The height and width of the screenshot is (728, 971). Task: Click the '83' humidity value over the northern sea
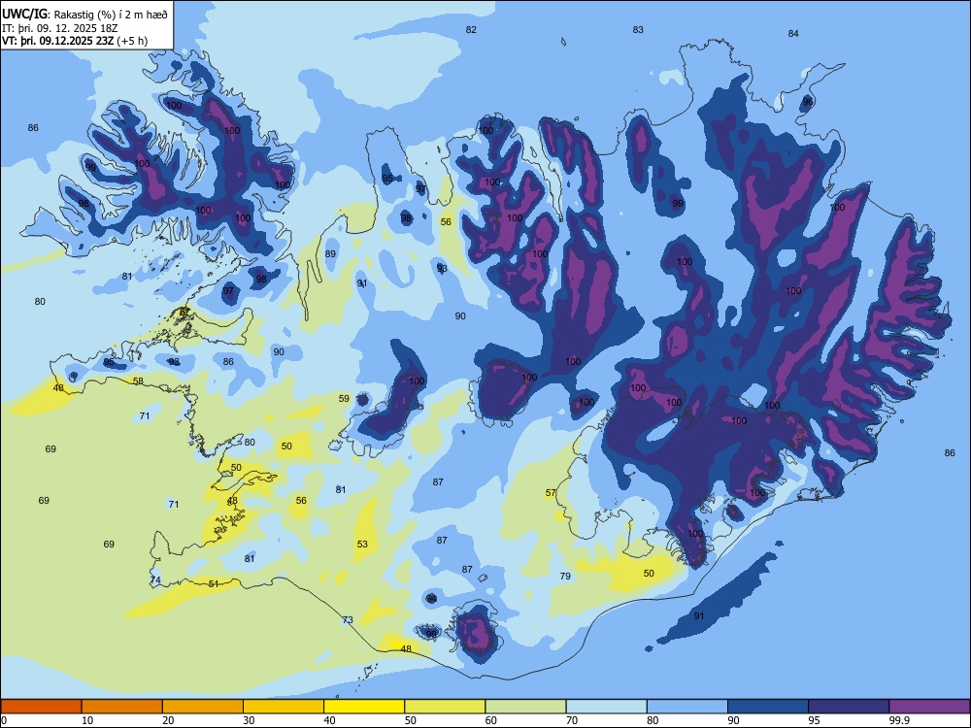tap(638, 30)
